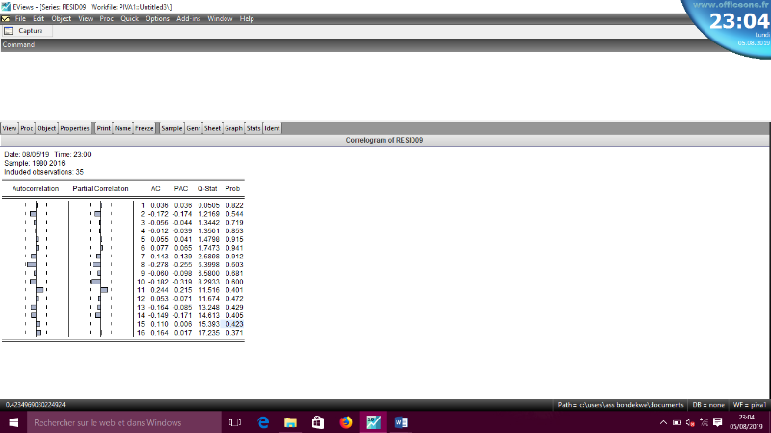Open File Explorer from the taskbar
Image resolution: width=771 pixels, height=433 pixels.
point(289,422)
